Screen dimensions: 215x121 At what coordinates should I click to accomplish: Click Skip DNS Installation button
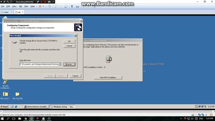click(x=108, y=78)
